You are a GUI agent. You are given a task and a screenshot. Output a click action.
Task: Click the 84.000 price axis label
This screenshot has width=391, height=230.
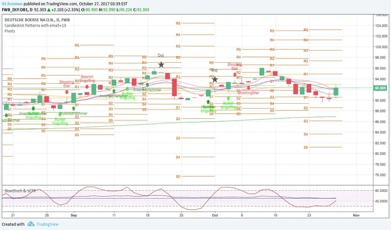382,132
